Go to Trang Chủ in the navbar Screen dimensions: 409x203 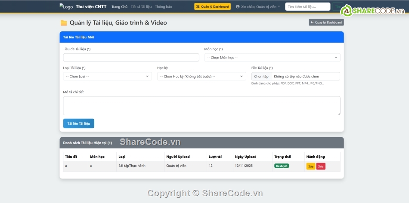coord(119,7)
